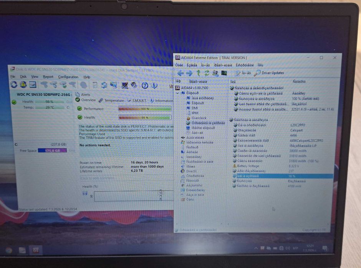Open View menu in Hard Disk Sentinel
Screen dimensions: 361x268
35,77
